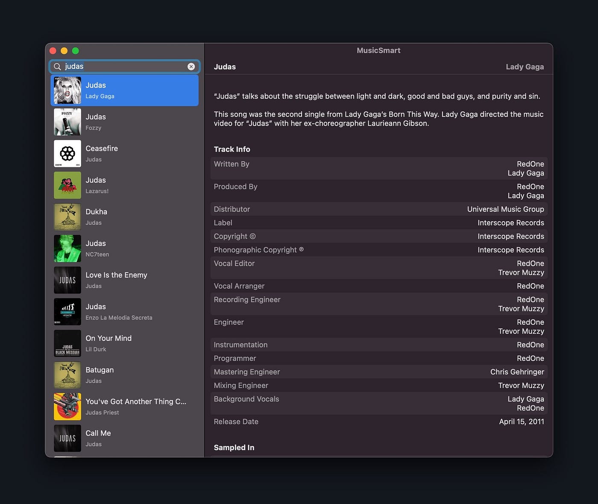
Task: Click the MusicSmart window title
Action: coord(378,50)
